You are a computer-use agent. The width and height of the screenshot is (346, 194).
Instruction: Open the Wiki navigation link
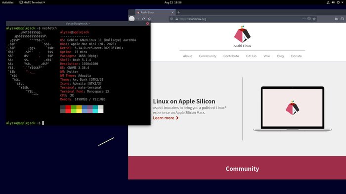point(266,56)
